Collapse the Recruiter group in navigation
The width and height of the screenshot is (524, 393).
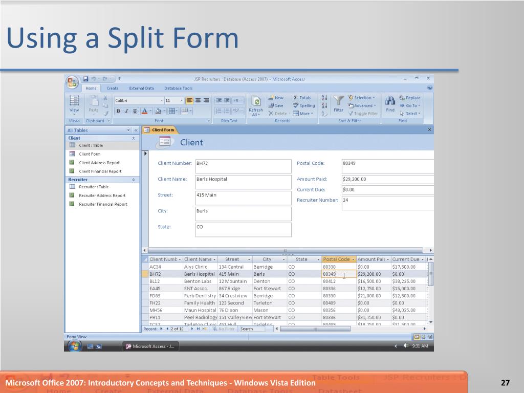tap(134, 180)
